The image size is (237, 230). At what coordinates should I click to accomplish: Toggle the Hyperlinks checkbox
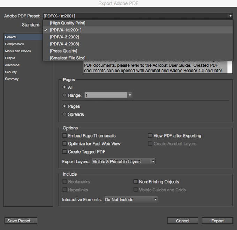click(64, 190)
